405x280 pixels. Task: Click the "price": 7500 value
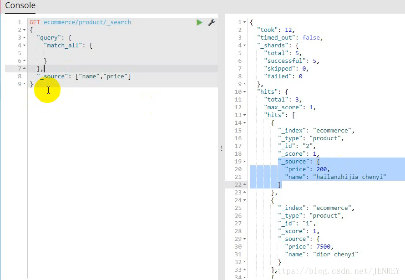click(324, 247)
